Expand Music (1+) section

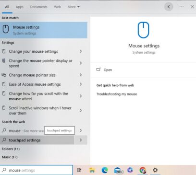pos(10,157)
